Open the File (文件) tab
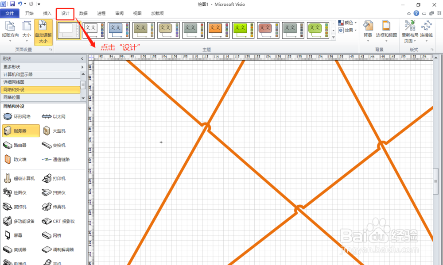 (x=10, y=13)
